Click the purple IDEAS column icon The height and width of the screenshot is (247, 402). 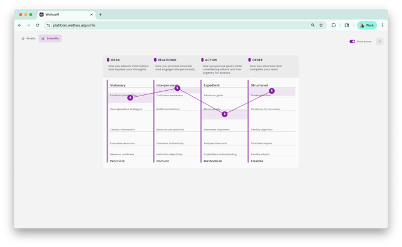click(108, 60)
